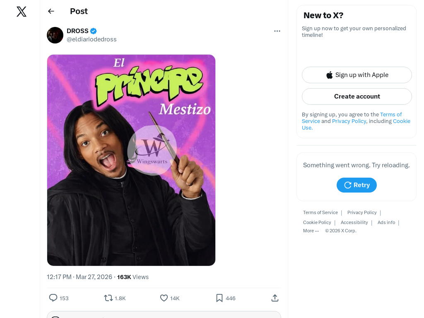Image resolution: width=424 pixels, height=318 pixels.
Task: Click the X logo icon
Action: tap(22, 12)
